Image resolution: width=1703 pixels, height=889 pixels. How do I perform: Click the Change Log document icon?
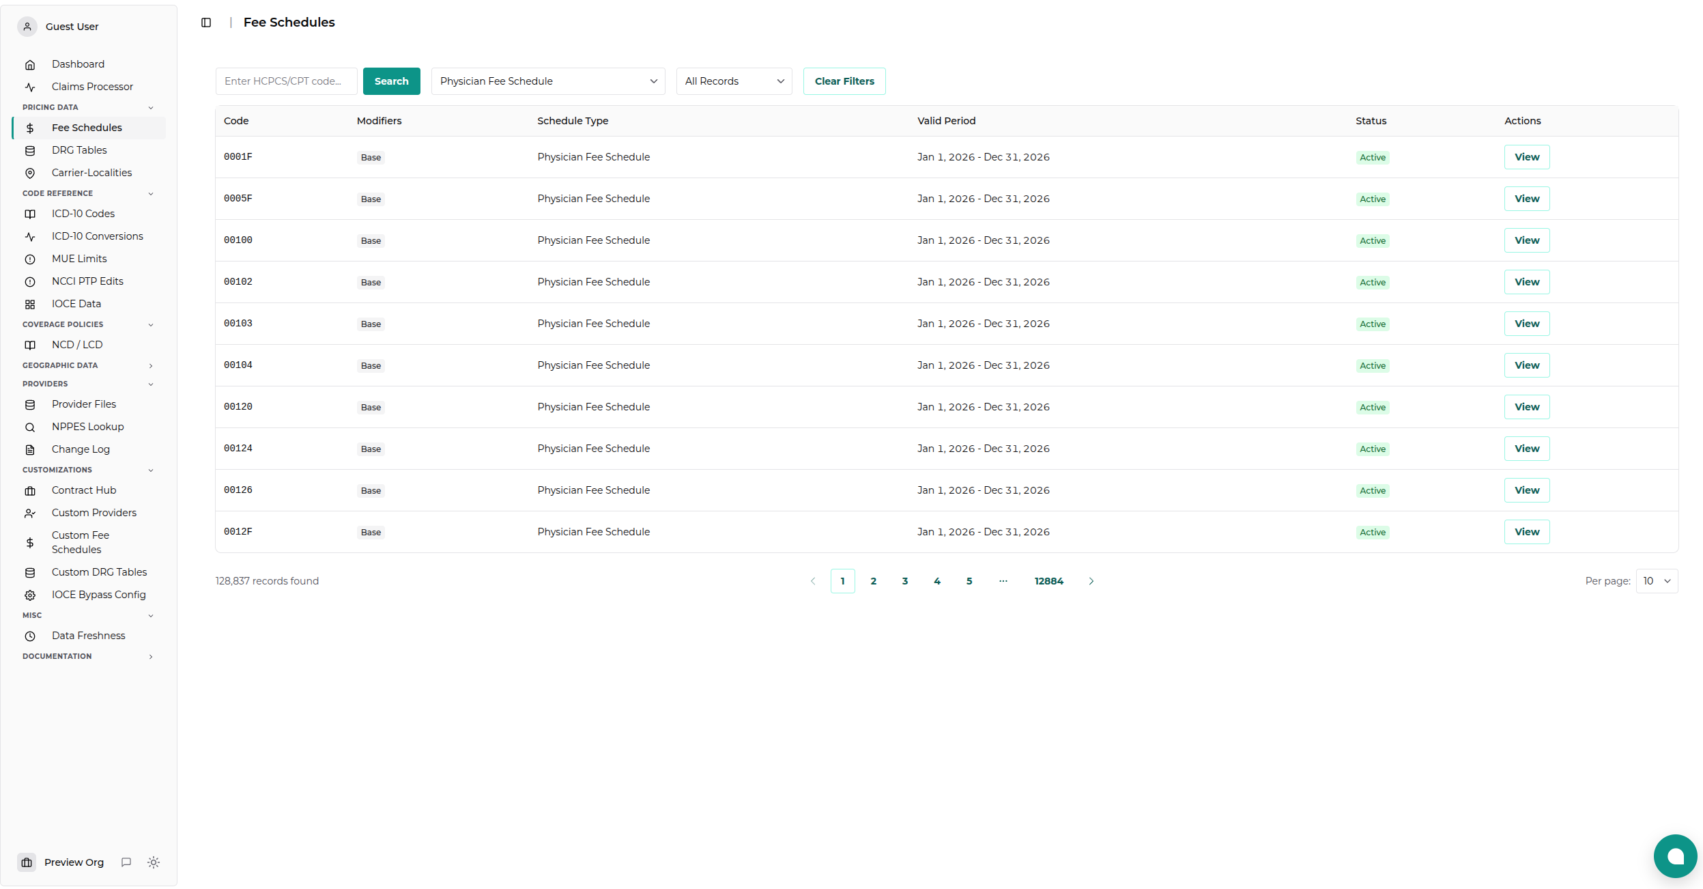point(30,450)
